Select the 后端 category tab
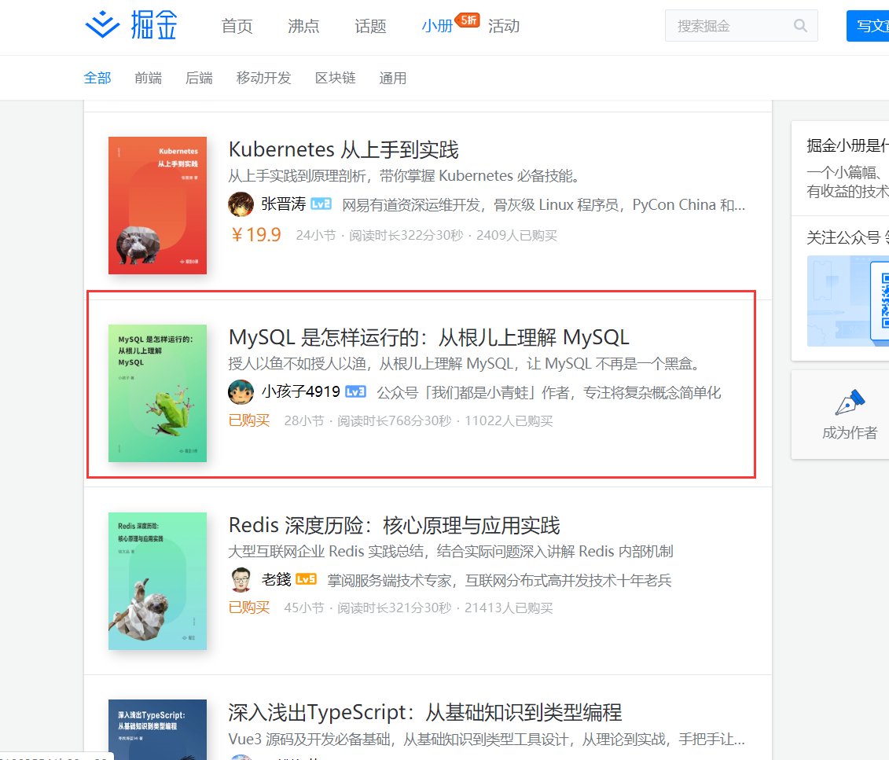889x760 pixels. tap(200, 79)
